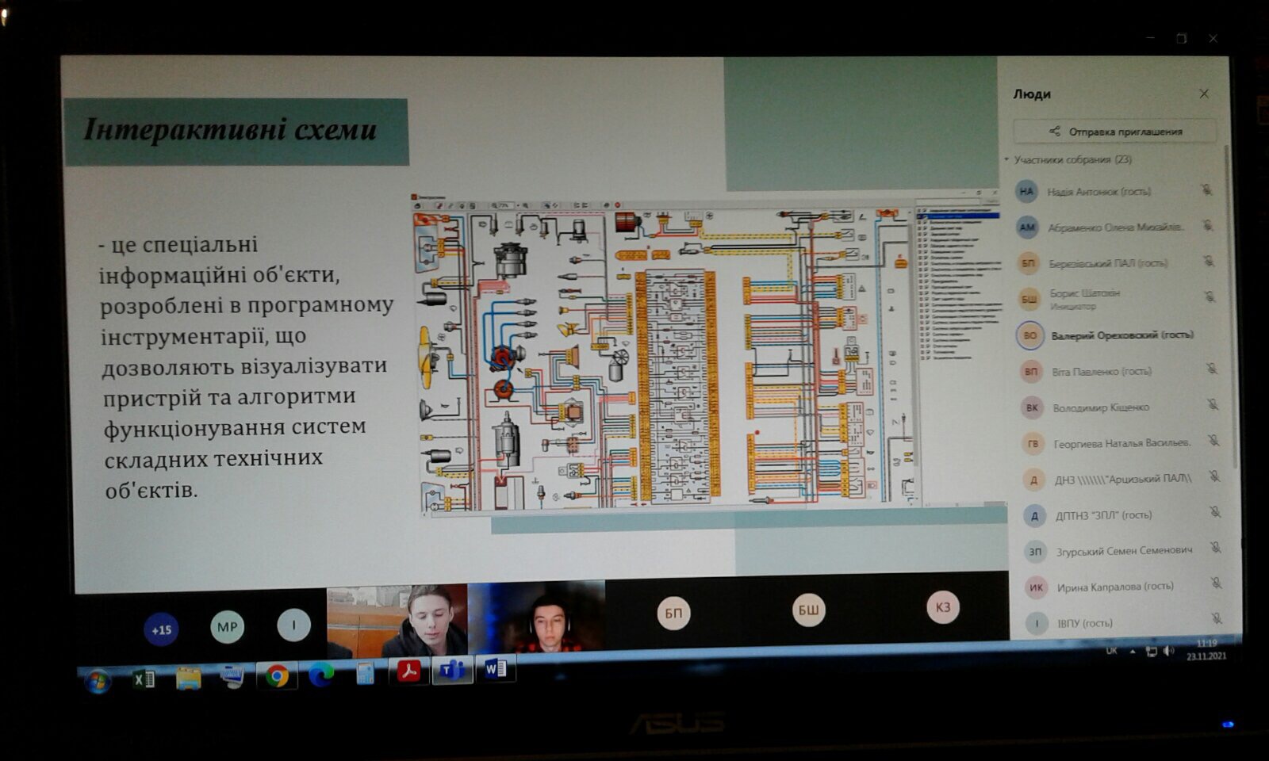
Task: Launch Google Chrome from the taskbar
Action: click(x=277, y=676)
